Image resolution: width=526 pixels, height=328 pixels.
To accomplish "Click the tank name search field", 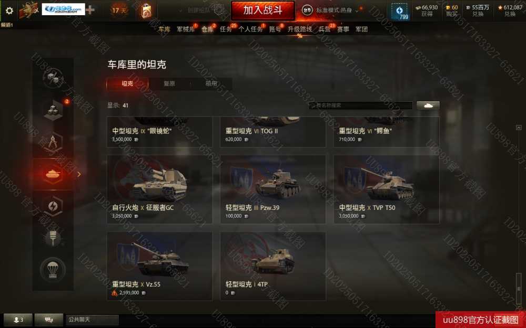I will 361,105.
